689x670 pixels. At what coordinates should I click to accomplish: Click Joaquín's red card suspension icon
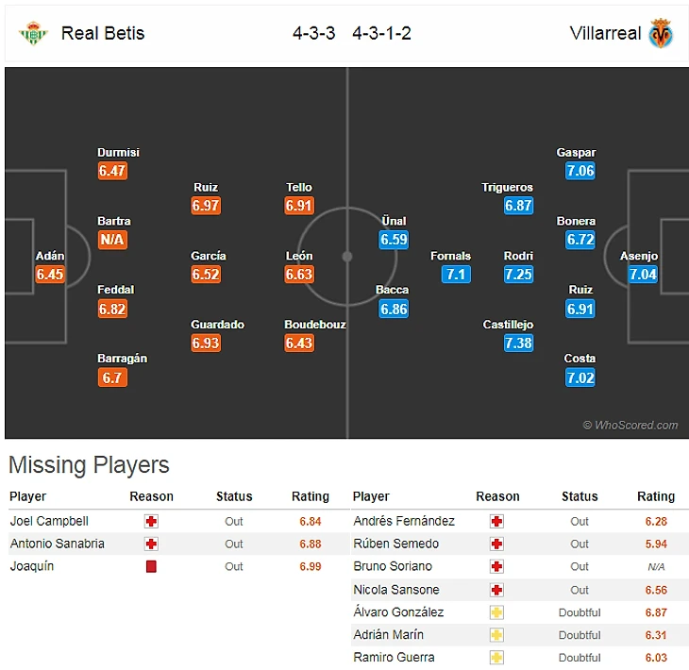click(151, 566)
